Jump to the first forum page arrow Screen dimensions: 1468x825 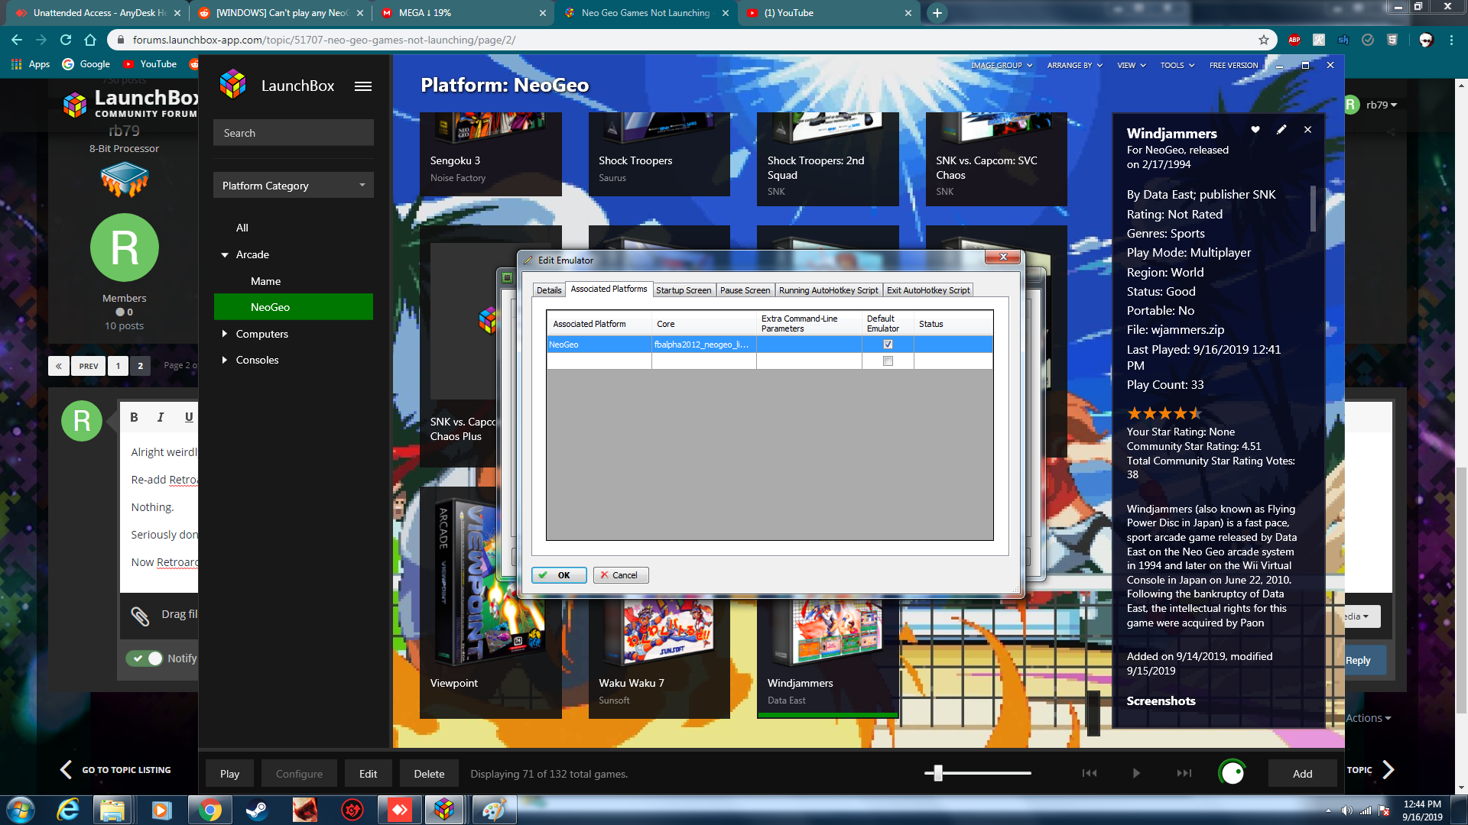pos(59,366)
